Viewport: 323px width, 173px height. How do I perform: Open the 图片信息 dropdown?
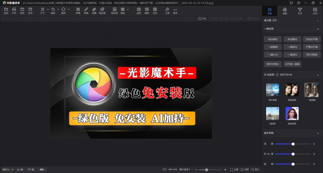click(x=185, y=170)
